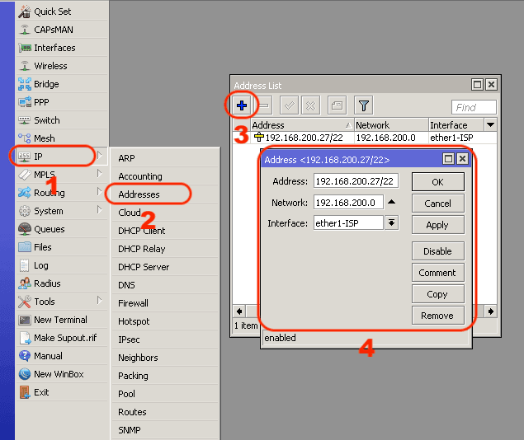Expand the Tools submenu arrow
Screen dimensions: 524x440
(100, 300)
